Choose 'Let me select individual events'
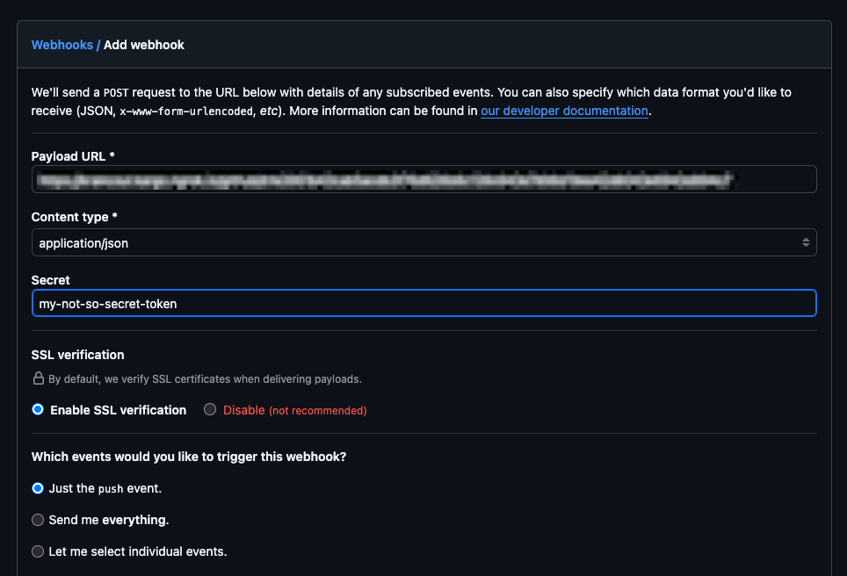The width and height of the screenshot is (847, 576). [x=38, y=551]
